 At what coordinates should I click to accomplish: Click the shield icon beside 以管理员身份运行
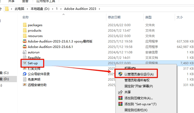(x=120, y=74)
